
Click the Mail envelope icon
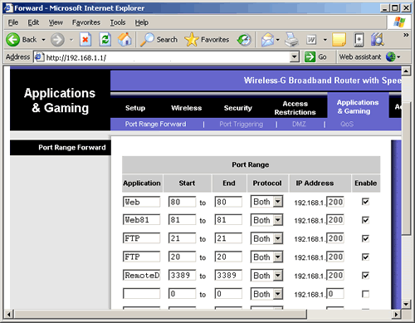coord(267,40)
